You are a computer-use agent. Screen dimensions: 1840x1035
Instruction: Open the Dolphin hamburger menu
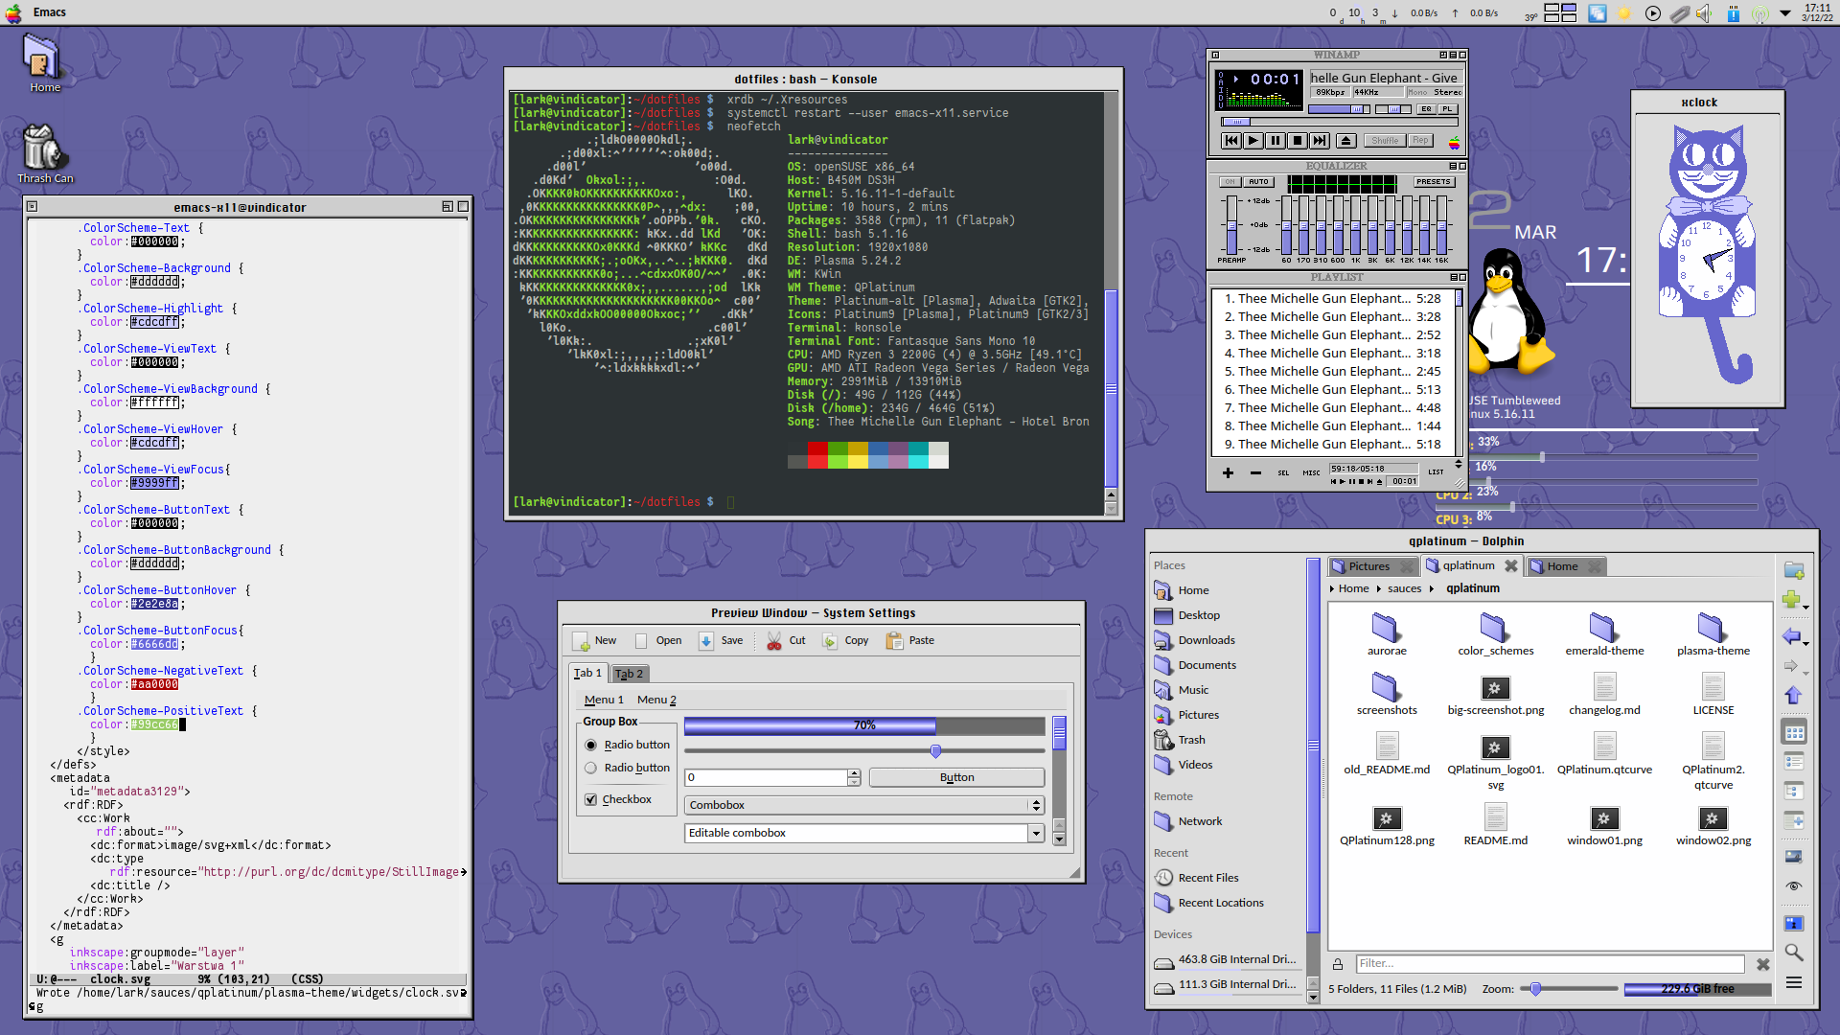coord(1794,982)
